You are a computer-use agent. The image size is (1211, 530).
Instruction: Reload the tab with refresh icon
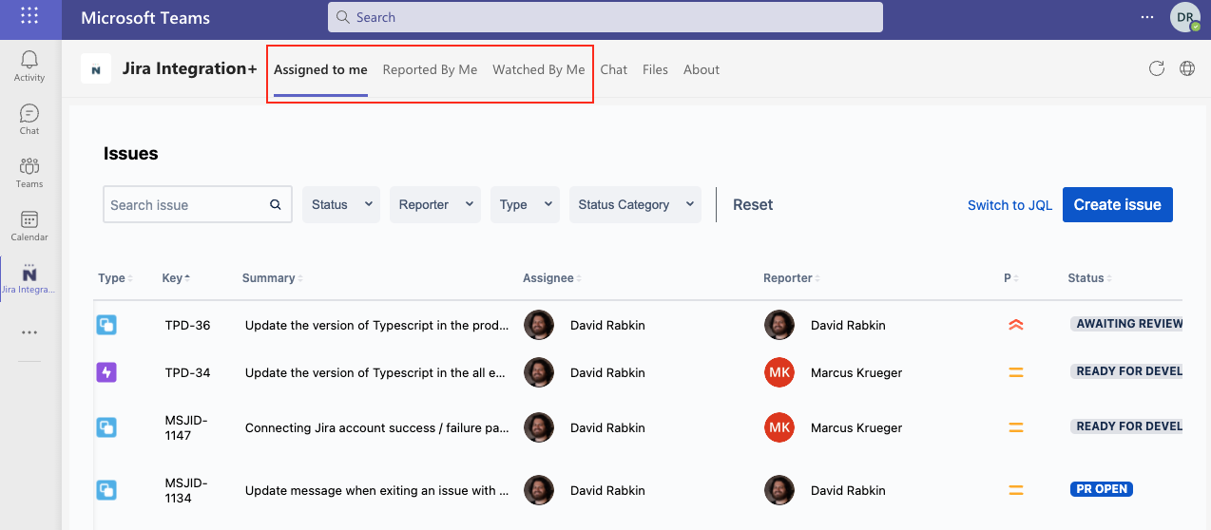pos(1157,68)
